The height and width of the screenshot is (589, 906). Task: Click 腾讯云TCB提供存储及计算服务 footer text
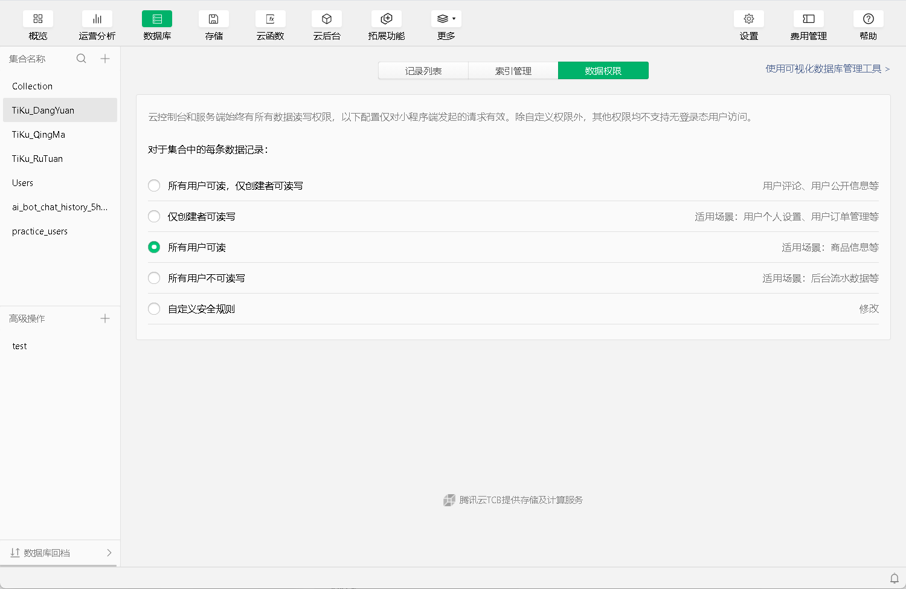521,500
